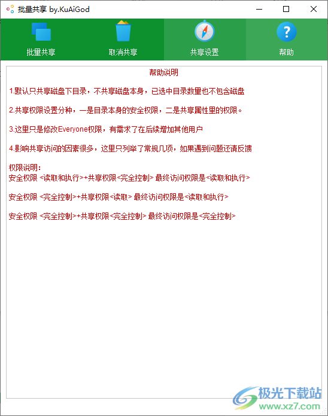Screen dimensions: 328x416
Task: Click line 安全权限 <完全控制>+共享权限<完全控制>
Action: point(122,216)
